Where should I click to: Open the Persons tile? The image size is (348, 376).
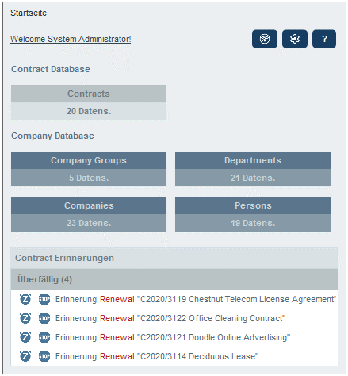tap(253, 214)
